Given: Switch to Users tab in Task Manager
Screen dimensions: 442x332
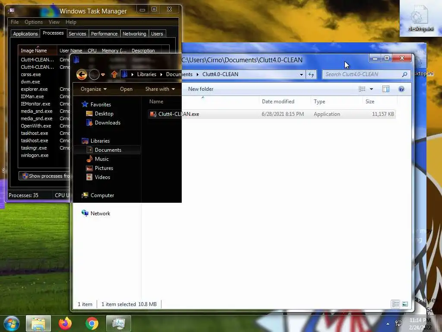Looking at the screenshot, I should click(157, 34).
